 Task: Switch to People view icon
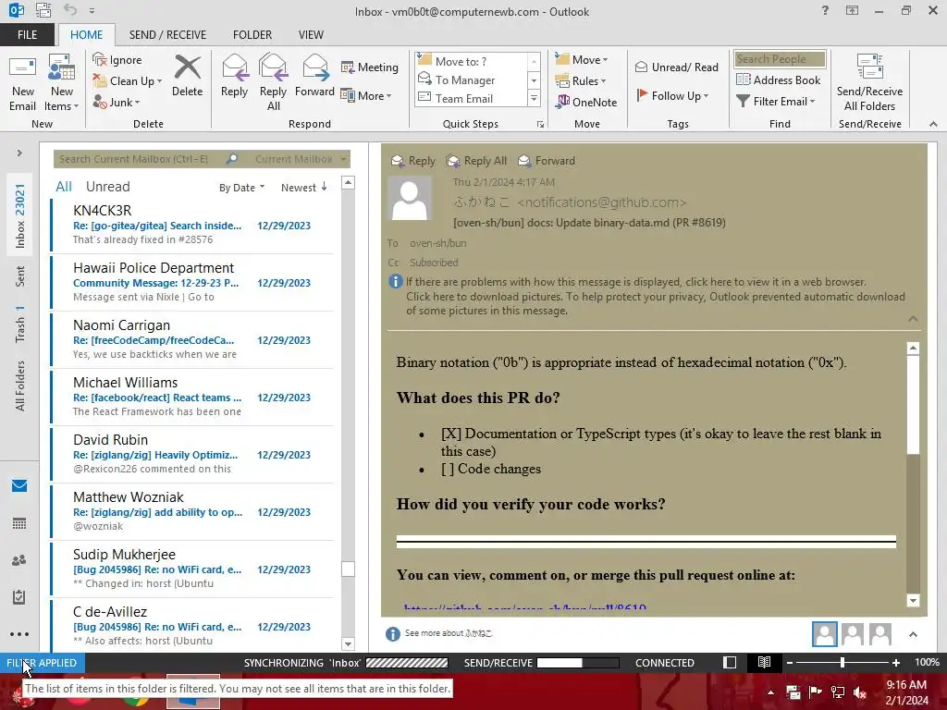tap(19, 560)
